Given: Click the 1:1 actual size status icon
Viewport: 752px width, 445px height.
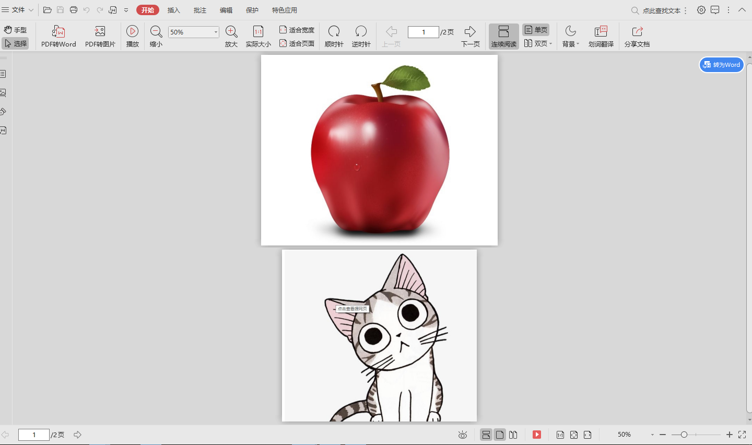Looking at the screenshot, I should point(560,435).
